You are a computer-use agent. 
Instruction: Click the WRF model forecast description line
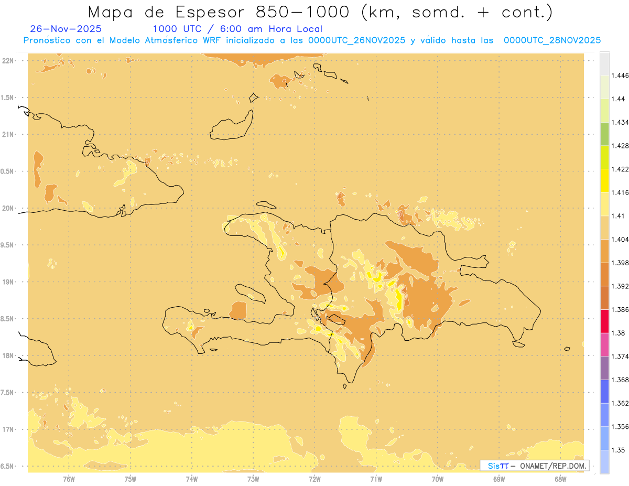312,40
